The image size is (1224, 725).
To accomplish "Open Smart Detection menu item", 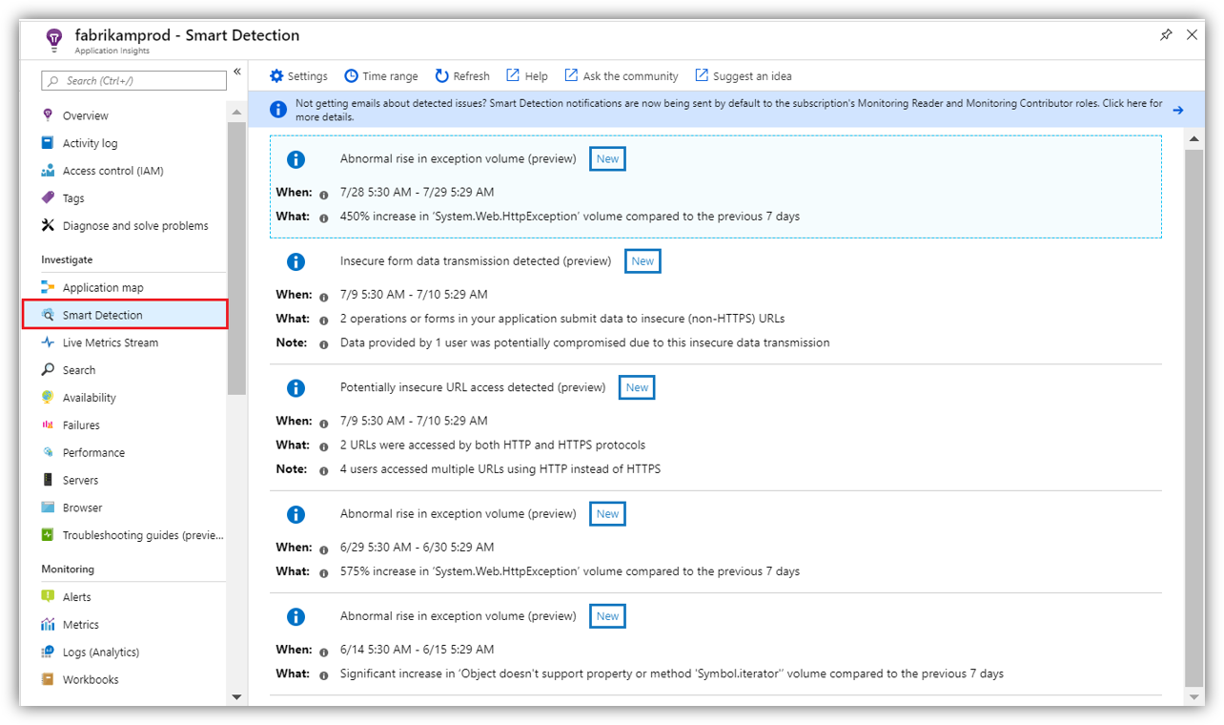I will (x=102, y=315).
